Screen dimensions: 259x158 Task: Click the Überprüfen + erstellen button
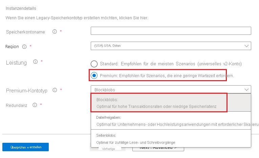25,147
